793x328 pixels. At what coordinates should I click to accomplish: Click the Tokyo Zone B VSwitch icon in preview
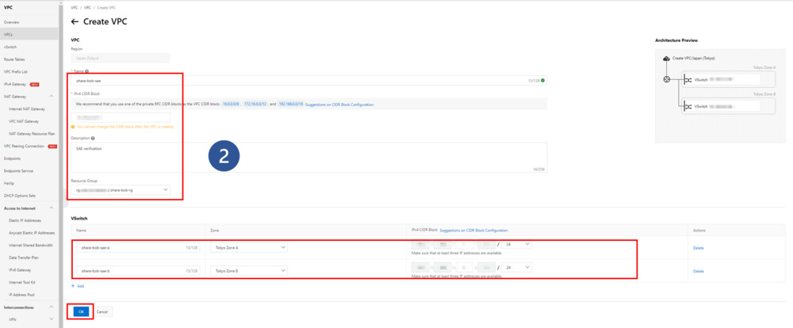pyautogui.click(x=688, y=106)
